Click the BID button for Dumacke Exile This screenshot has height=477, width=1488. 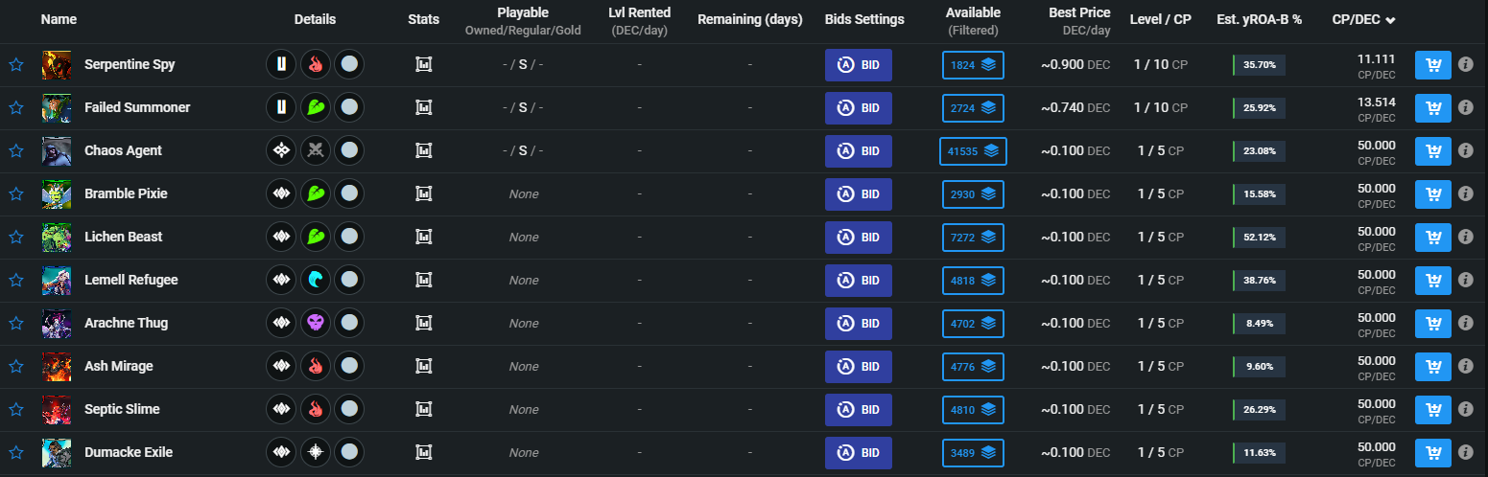859,453
